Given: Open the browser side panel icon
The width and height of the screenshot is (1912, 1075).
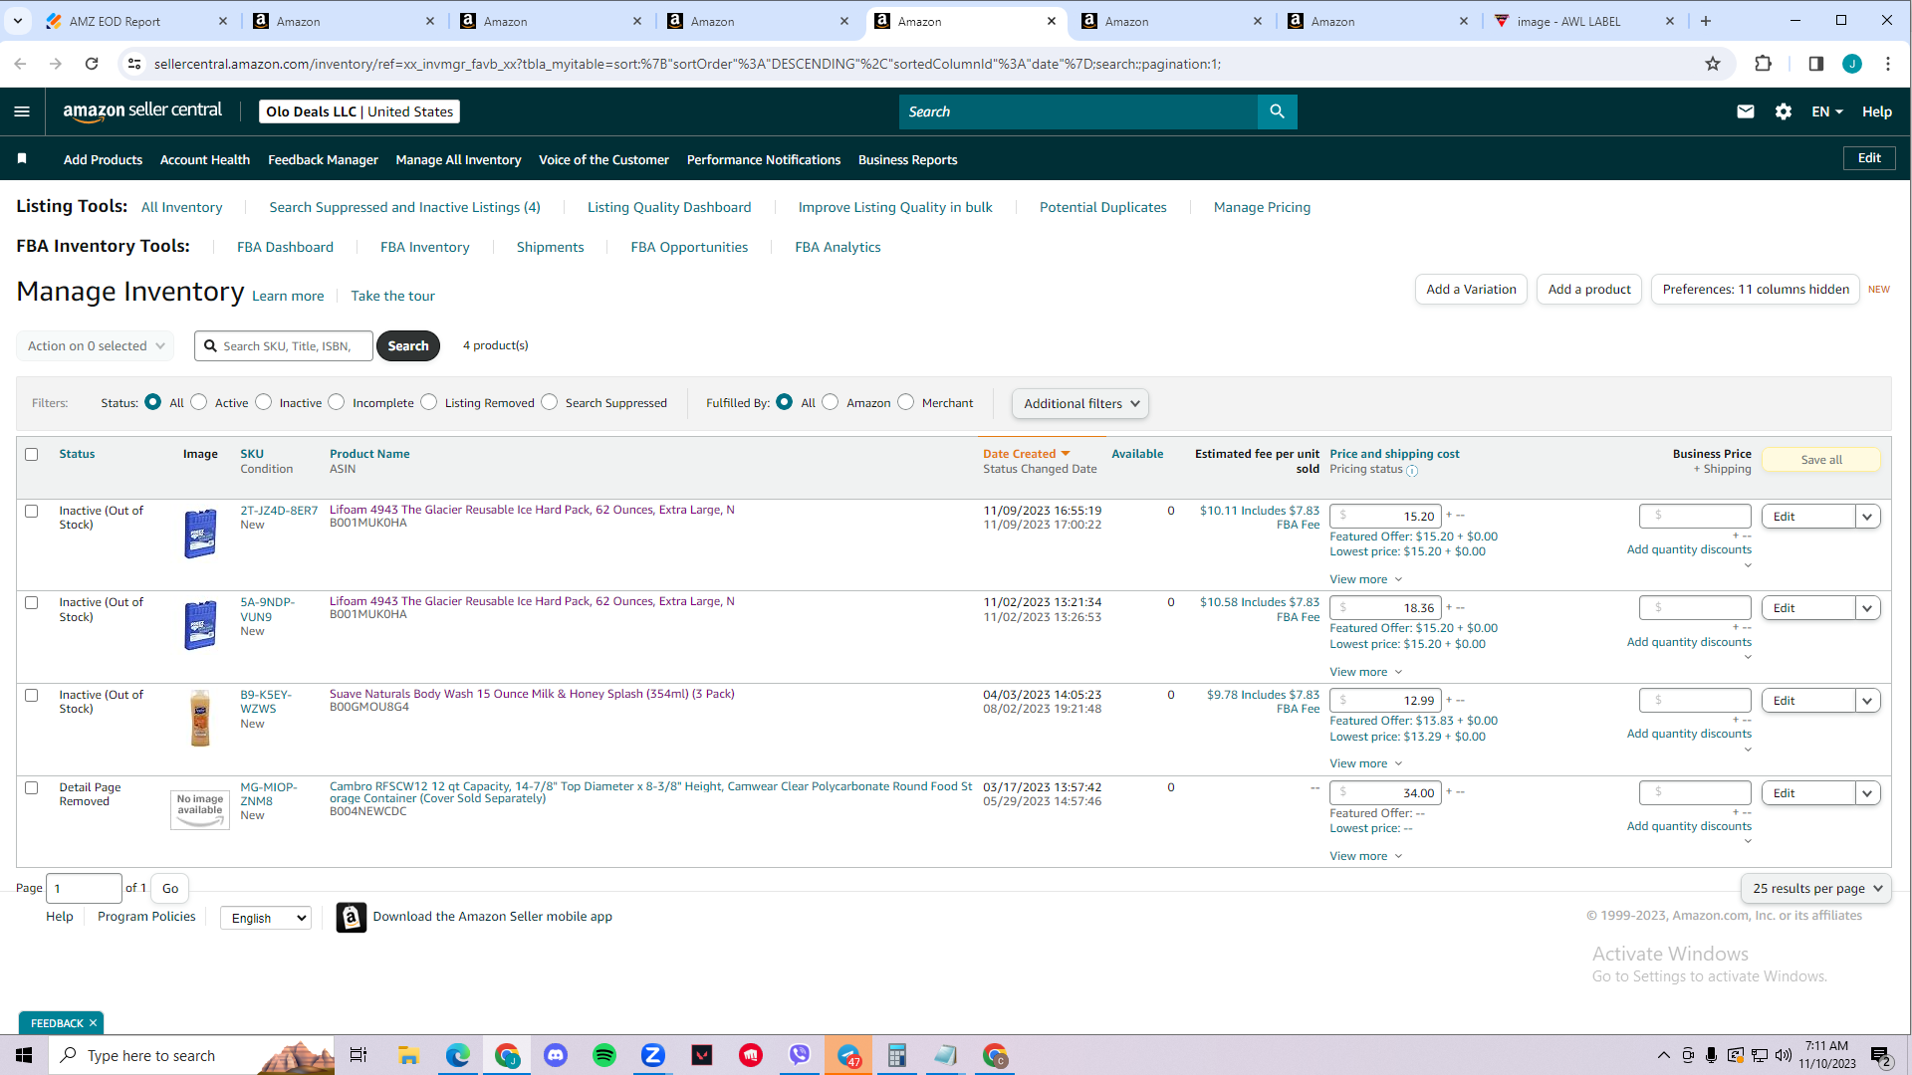Looking at the screenshot, I should pos(1816,64).
